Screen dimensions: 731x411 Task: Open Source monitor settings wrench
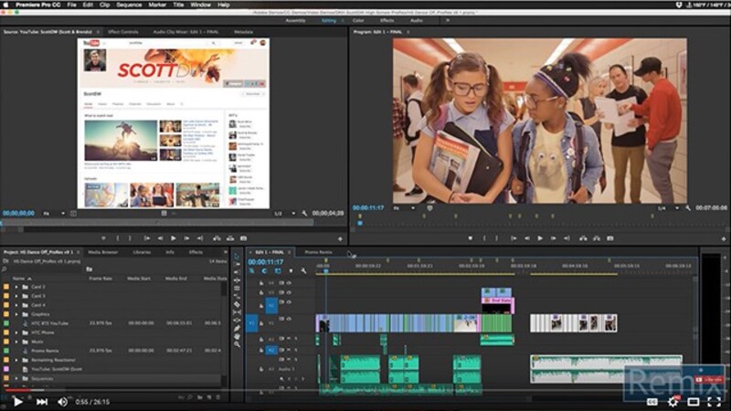pos(304,214)
